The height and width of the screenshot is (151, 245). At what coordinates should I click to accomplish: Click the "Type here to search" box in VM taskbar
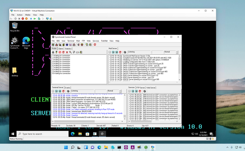click(x=42, y=134)
